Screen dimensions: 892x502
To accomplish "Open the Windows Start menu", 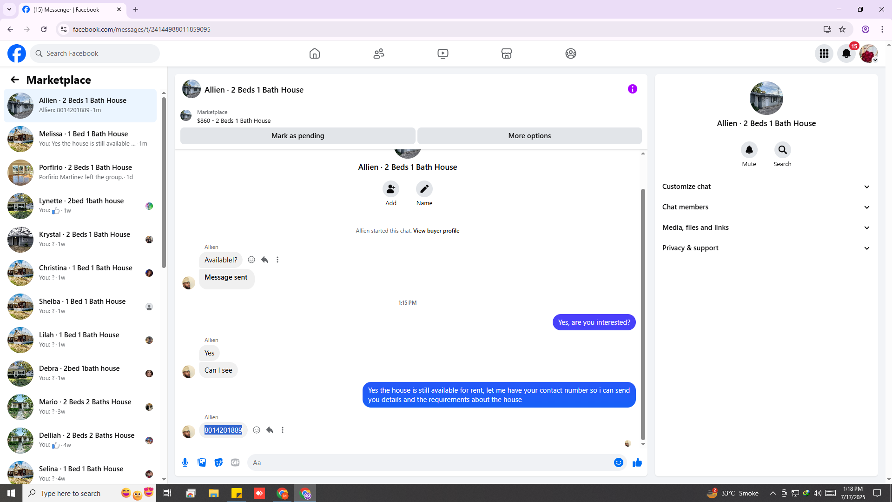I will pos(11,493).
